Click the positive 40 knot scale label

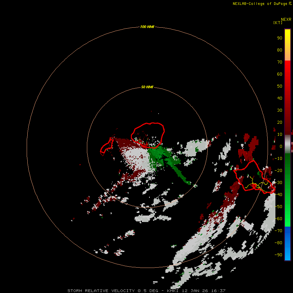click(280, 98)
